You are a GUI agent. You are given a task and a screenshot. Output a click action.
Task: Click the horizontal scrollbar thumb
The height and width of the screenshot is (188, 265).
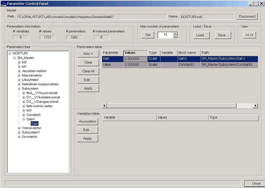coord(171,106)
